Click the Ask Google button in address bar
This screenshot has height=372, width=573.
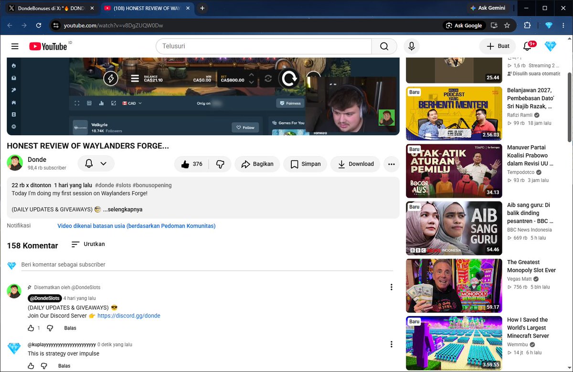(x=464, y=25)
